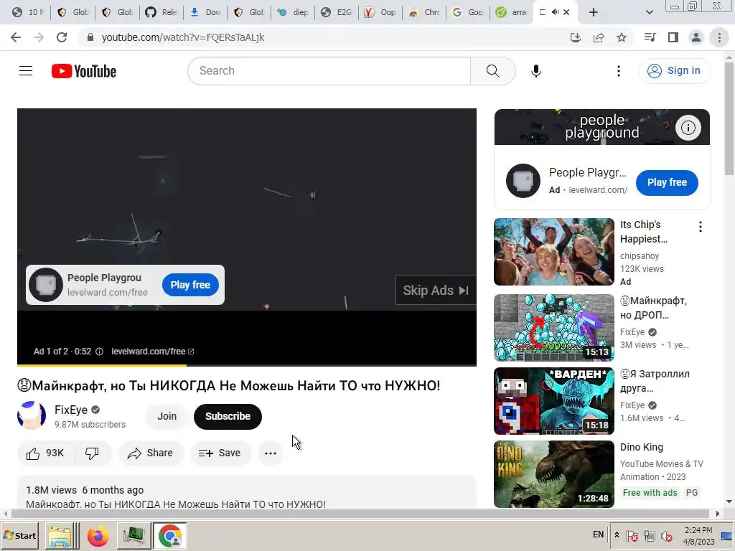The width and height of the screenshot is (735, 551).
Task: Open YouTube settings three-dot menu in header
Action: [619, 71]
